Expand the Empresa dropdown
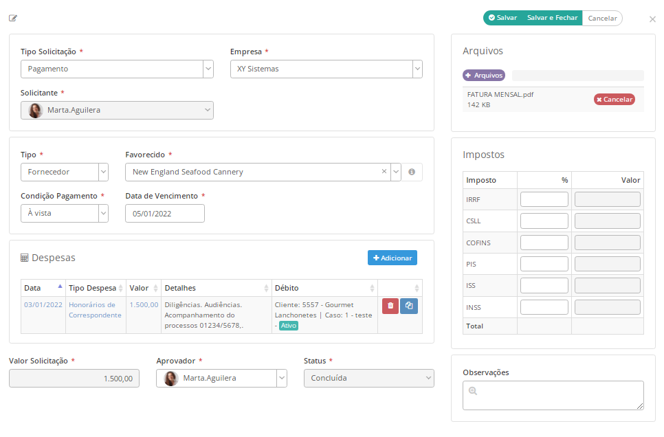The width and height of the screenshot is (664, 437). 417,69
